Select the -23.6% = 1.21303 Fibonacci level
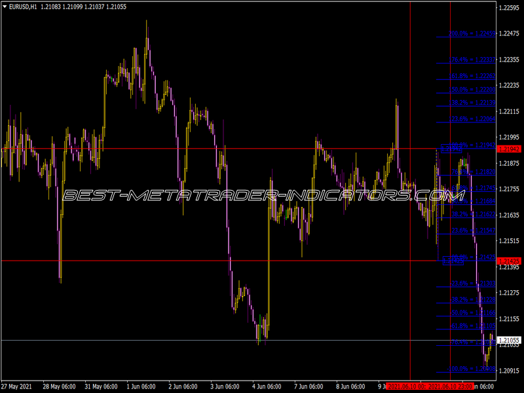This screenshot has height=393, width=524. point(473,284)
